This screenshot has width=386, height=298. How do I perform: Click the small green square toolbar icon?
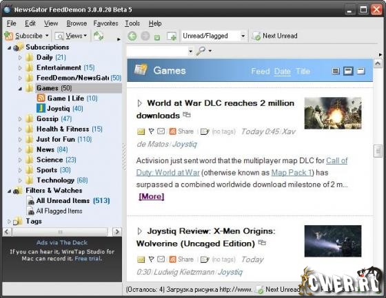(157, 37)
